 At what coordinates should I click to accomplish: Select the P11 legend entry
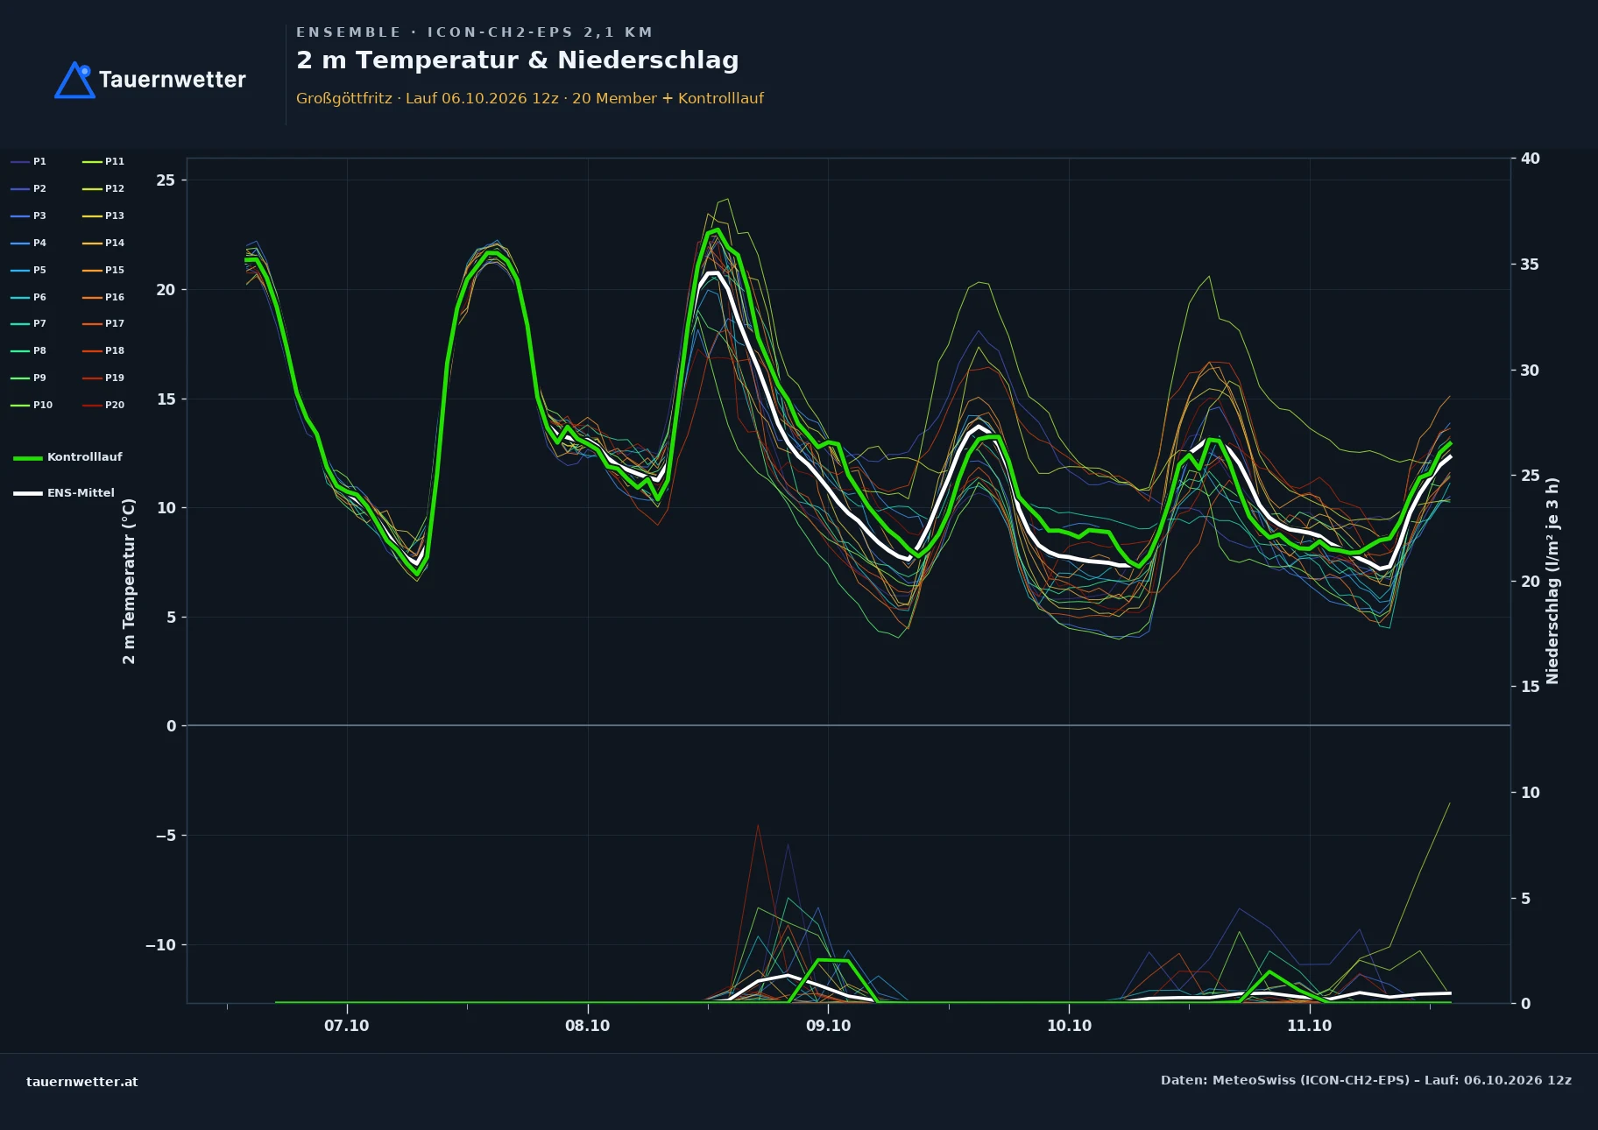(x=103, y=161)
